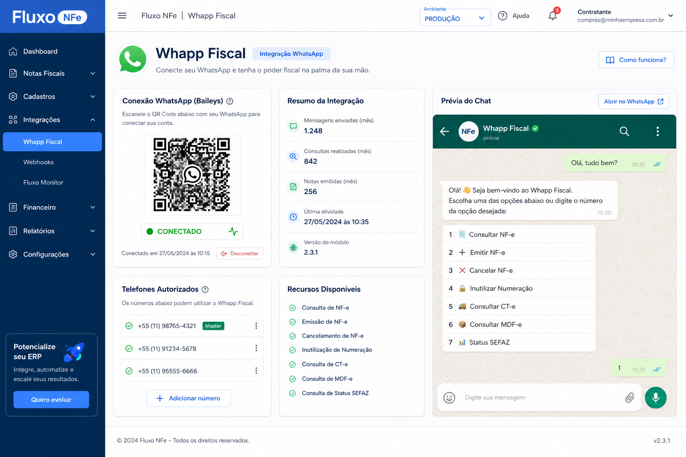Click Abrir no WhatsApp button
The width and height of the screenshot is (686, 457).
coord(634,101)
